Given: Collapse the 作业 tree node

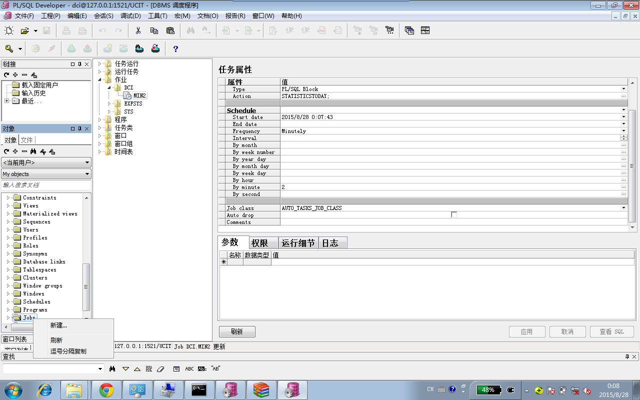Looking at the screenshot, I should 100,79.
